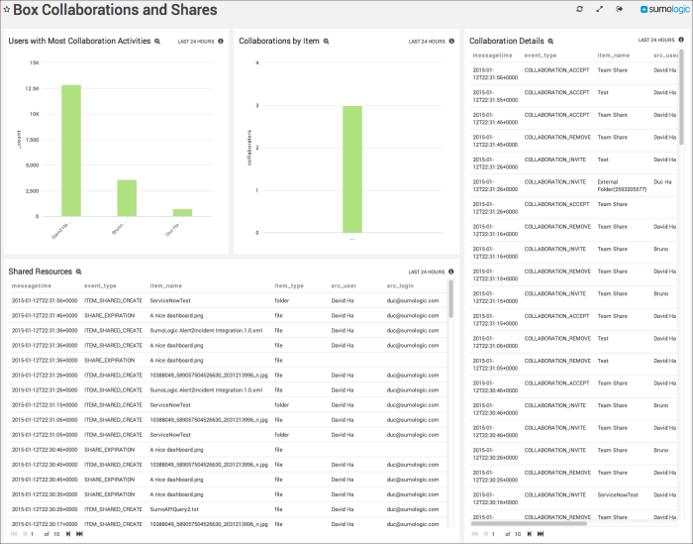
Task: Star the Box Collaborations and Shares dashboard
Action: pos(7,10)
